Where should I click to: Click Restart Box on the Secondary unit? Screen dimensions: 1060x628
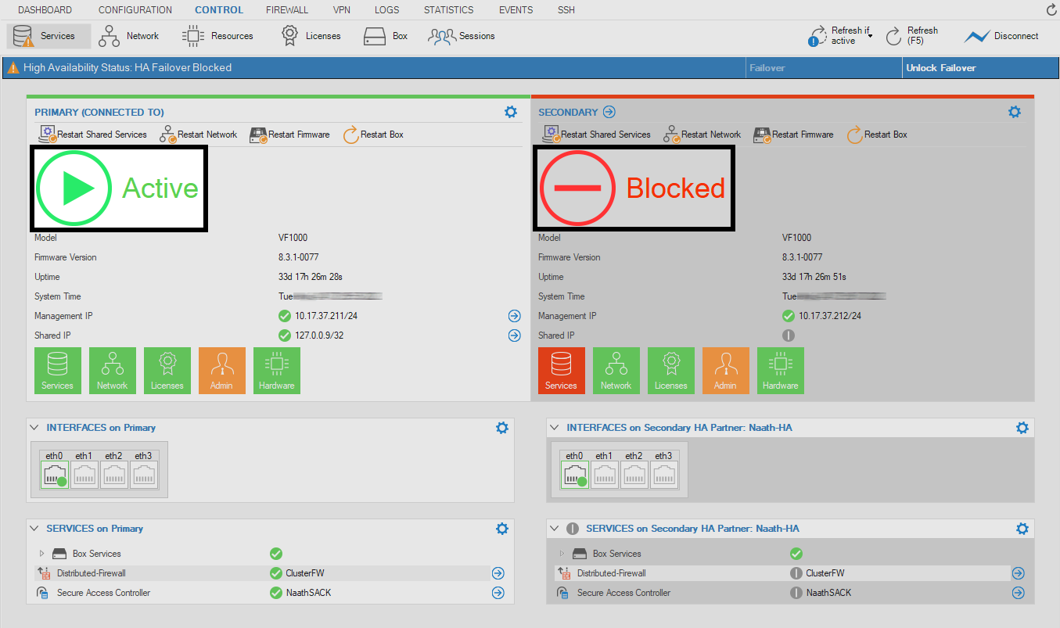(877, 134)
